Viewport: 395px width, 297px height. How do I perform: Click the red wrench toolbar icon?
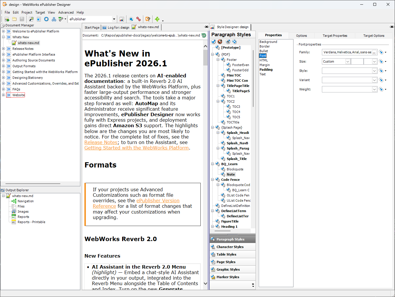139,19
